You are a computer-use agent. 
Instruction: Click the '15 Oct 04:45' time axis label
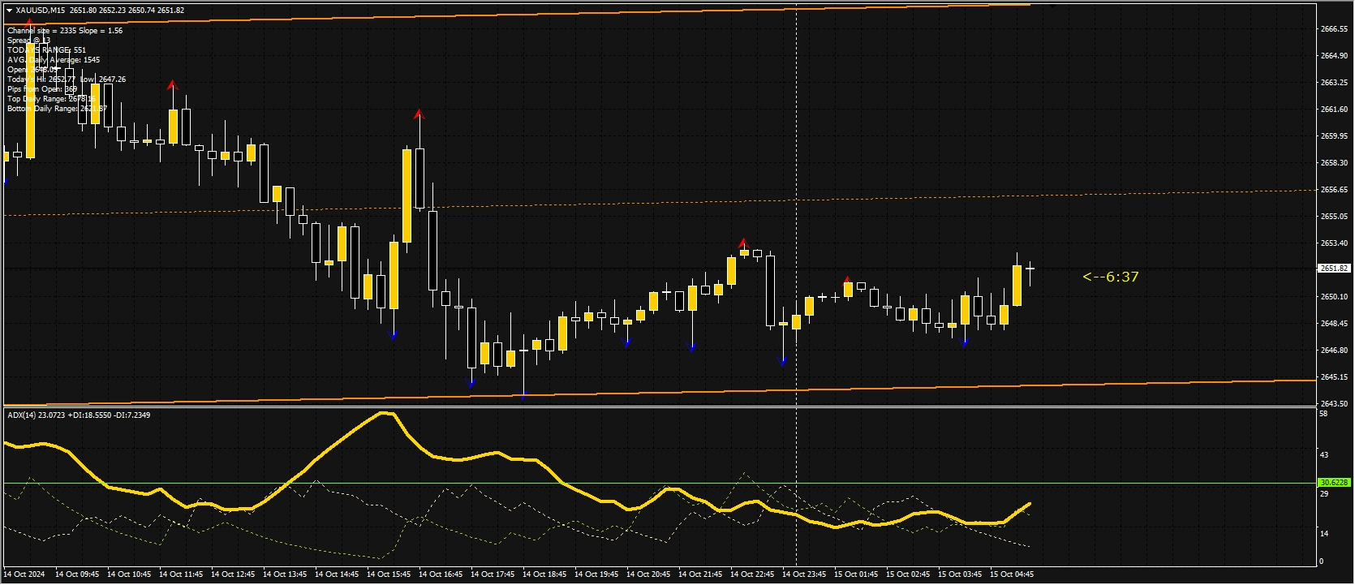[x=1012, y=574]
